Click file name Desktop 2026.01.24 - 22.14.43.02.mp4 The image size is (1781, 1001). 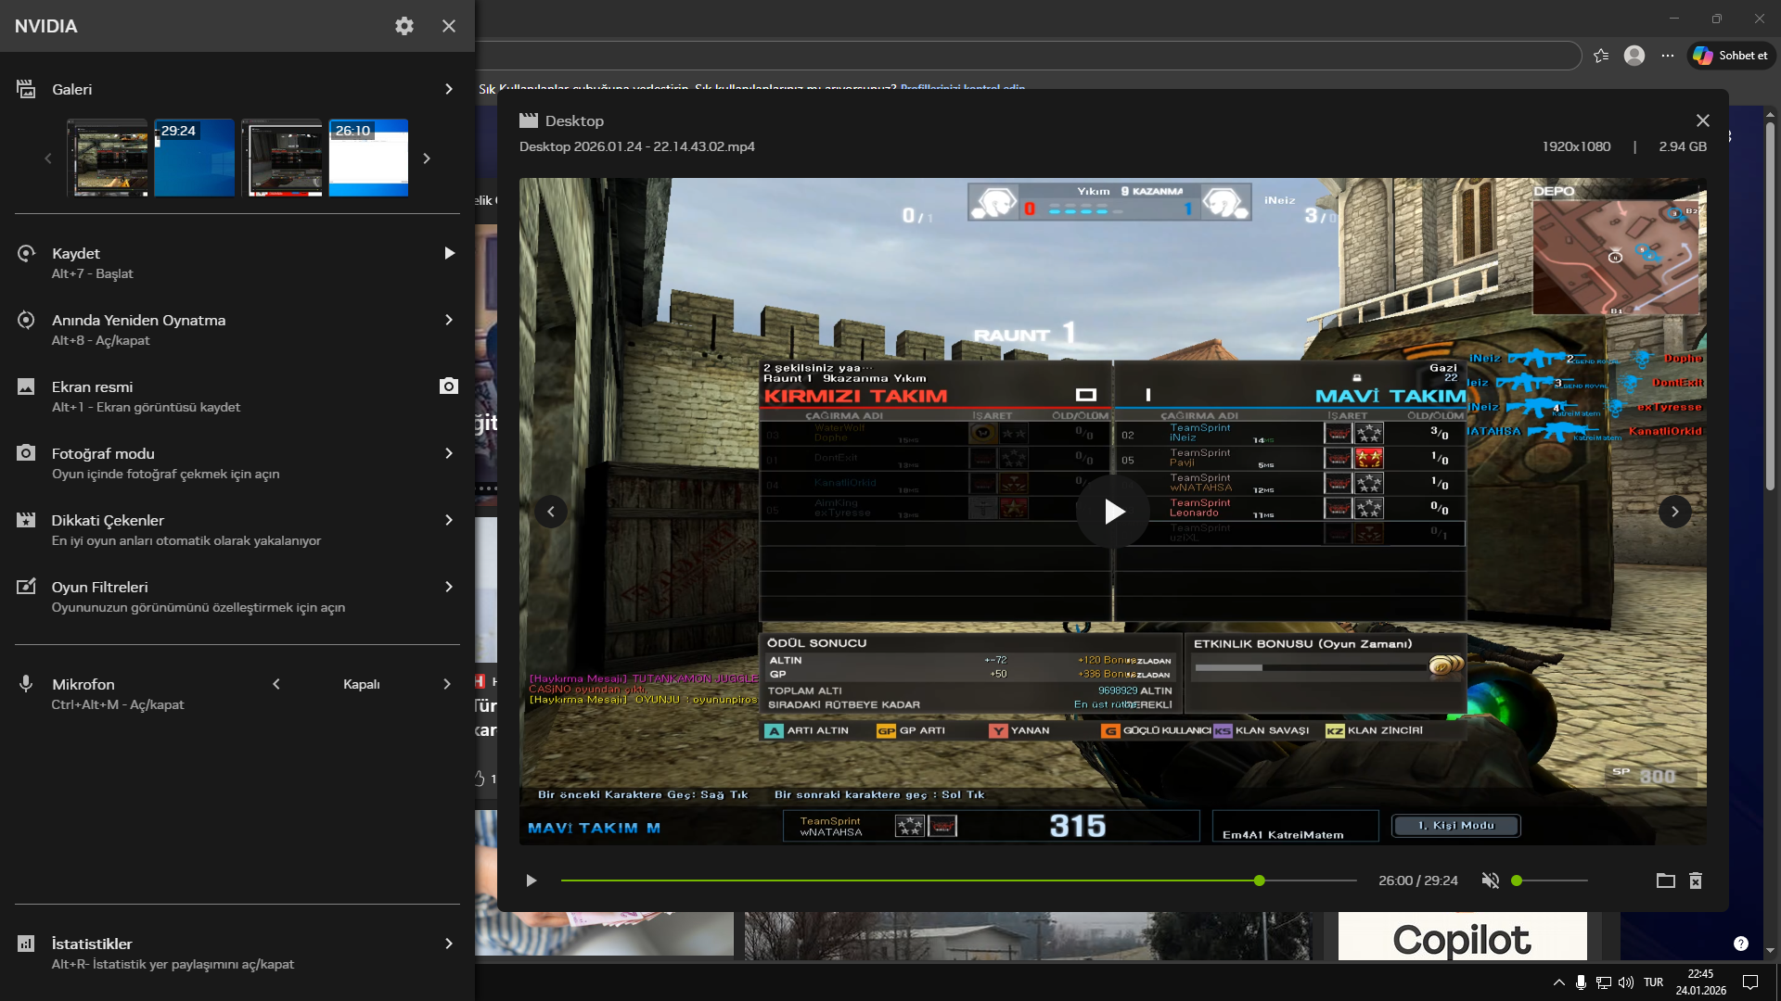tap(637, 146)
